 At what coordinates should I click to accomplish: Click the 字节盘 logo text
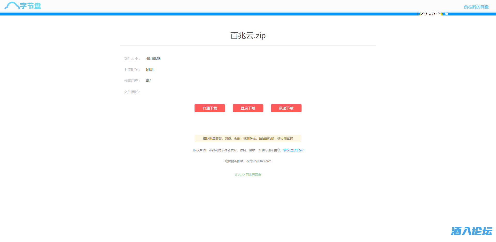[x=30, y=6]
